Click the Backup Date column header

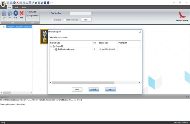(108, 43)
